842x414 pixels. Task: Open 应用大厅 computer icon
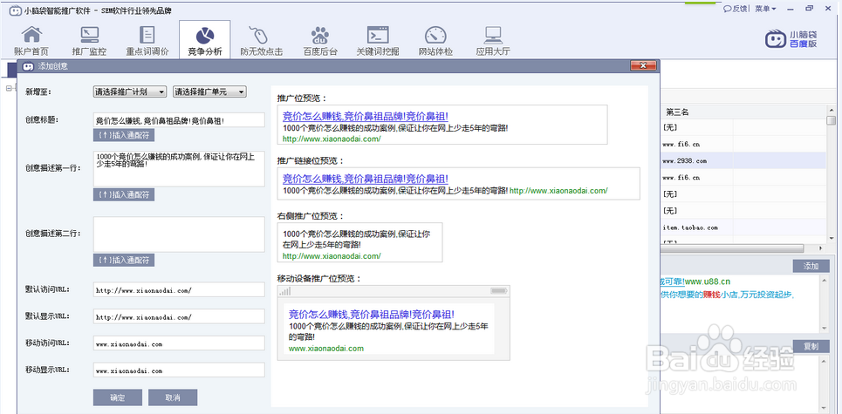tap(493, 41)
